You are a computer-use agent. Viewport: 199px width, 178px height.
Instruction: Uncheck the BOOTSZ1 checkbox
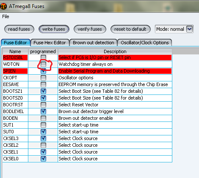click(43, 91)
